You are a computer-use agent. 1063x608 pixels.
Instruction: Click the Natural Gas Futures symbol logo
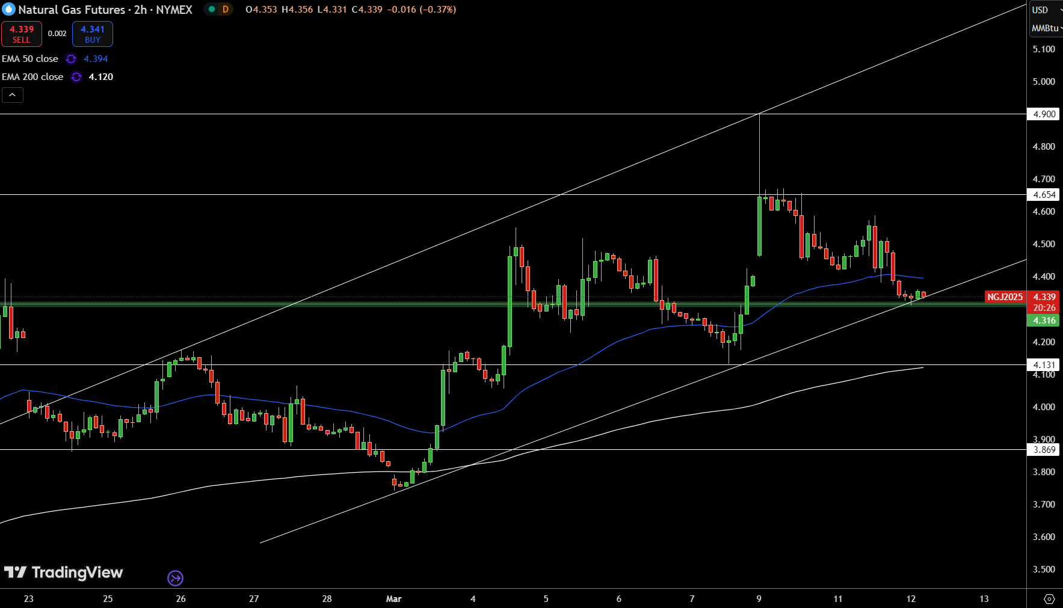click(8, 10)
